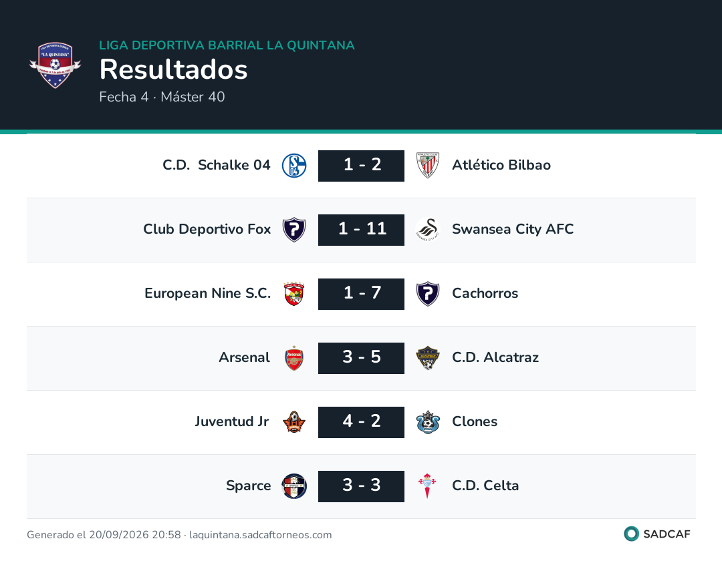Click the Atlético Bilbao club crest
Viewport: 722px width, 569px height.
point(428,166)
